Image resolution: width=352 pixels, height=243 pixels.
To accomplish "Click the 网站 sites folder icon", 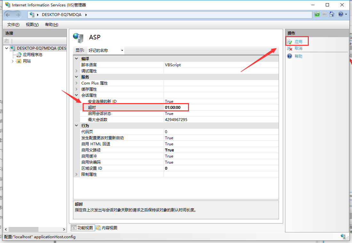I will 19,61.
